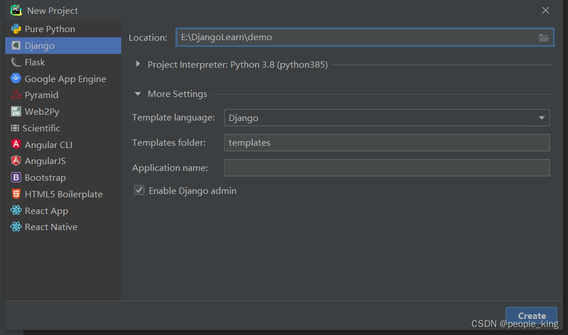Select the Pyramid framework icon
This screenshot has height=335, width=568.
click(x=16, y=95)
